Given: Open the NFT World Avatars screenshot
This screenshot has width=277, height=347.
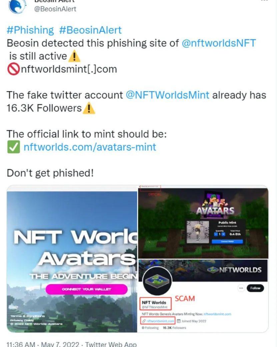Looking at the screenshot, I should tap(72, 259).
